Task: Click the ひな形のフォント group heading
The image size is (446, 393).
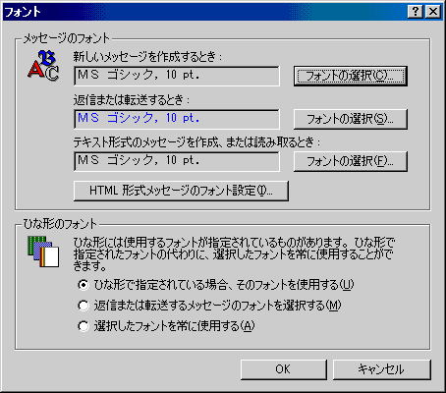Action: tap(60, 224)
